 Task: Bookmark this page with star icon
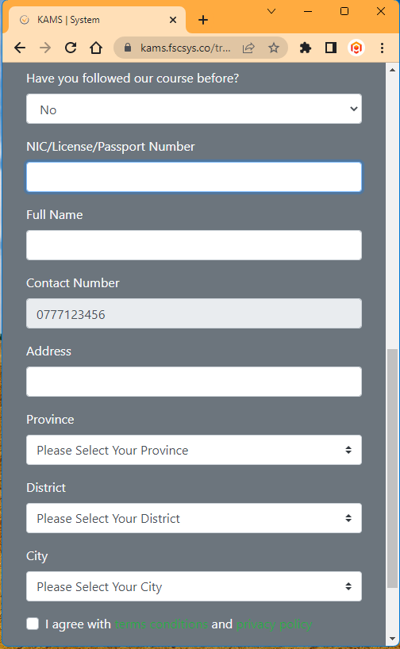274,48
